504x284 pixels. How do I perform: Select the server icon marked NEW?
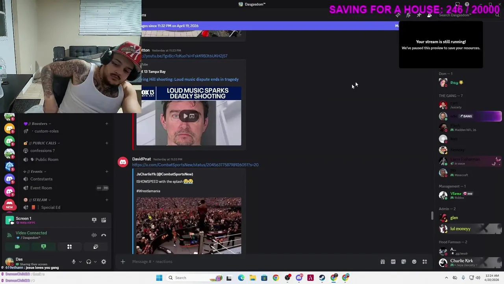[x=9, y=204]
